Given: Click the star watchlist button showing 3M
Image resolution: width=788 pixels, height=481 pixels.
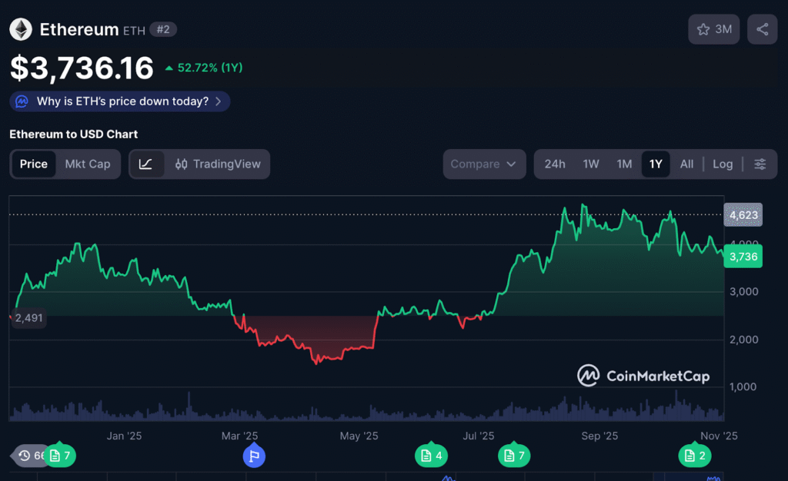Looking at the screenshot, I should (714, 30).
